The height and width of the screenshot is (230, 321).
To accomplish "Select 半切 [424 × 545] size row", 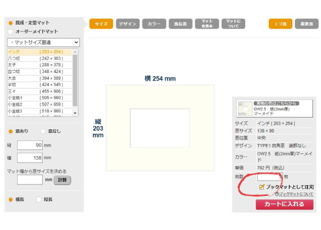I will pos(40,84).
